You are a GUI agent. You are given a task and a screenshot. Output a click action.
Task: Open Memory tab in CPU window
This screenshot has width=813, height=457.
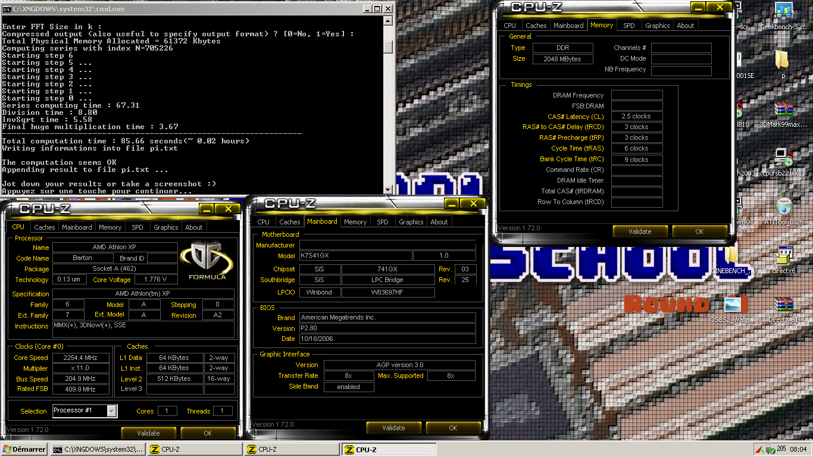pos(110,227)
